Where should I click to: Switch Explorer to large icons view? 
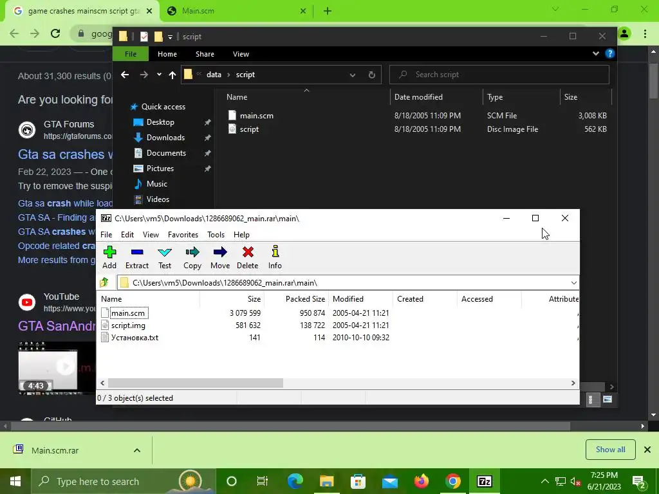pyautogui.click(x=608, y=399)
